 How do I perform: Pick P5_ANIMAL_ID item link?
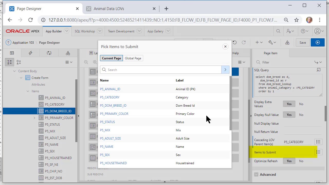point(110,89)
